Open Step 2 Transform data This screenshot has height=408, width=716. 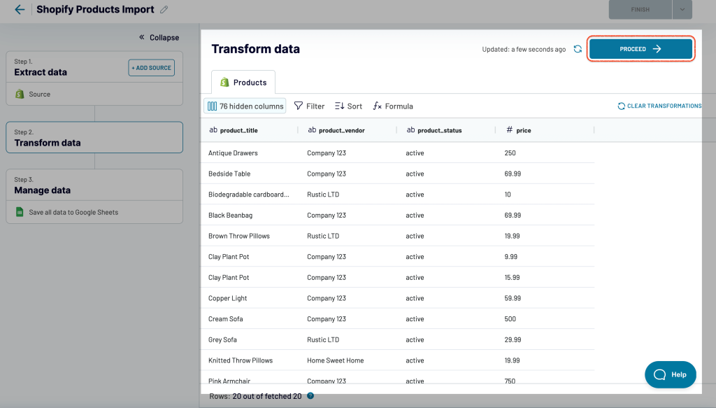(94, 138)
